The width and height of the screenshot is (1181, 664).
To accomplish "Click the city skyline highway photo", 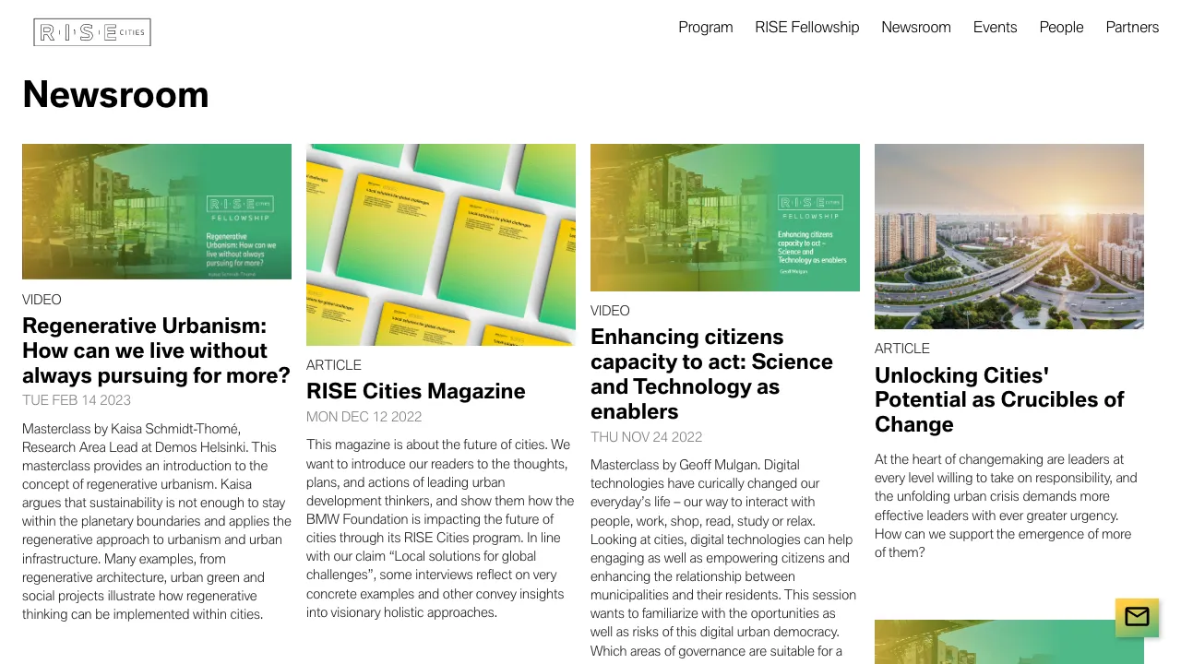I will pyautogui.click(x=1009, y=236).
